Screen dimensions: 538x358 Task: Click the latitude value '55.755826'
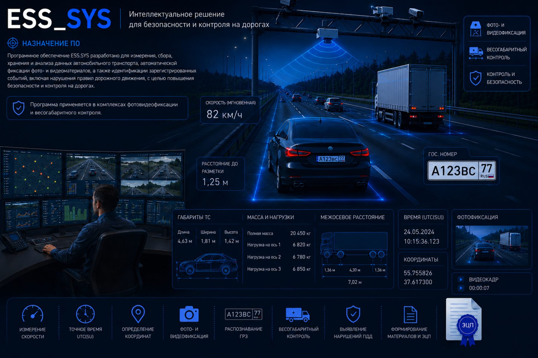[418, 273]
